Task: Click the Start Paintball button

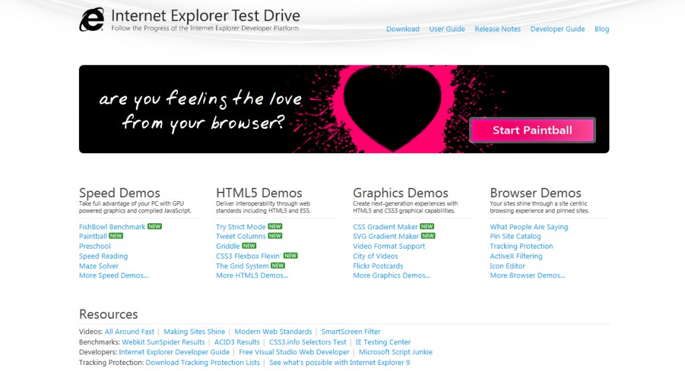Action: (532, 130)
